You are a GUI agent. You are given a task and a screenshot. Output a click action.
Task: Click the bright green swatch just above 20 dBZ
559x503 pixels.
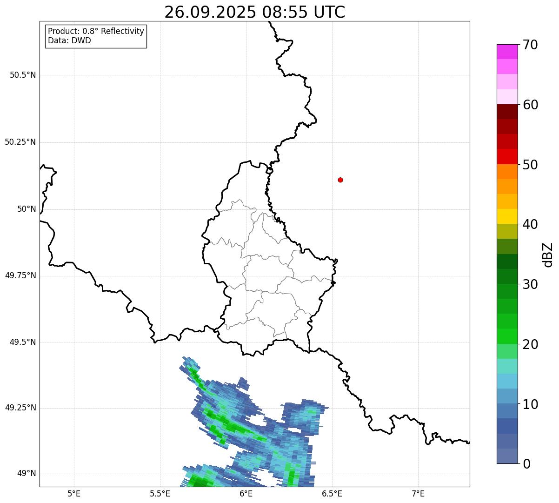coord(507,336)
